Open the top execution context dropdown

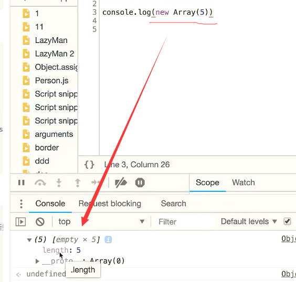[102, 222]
